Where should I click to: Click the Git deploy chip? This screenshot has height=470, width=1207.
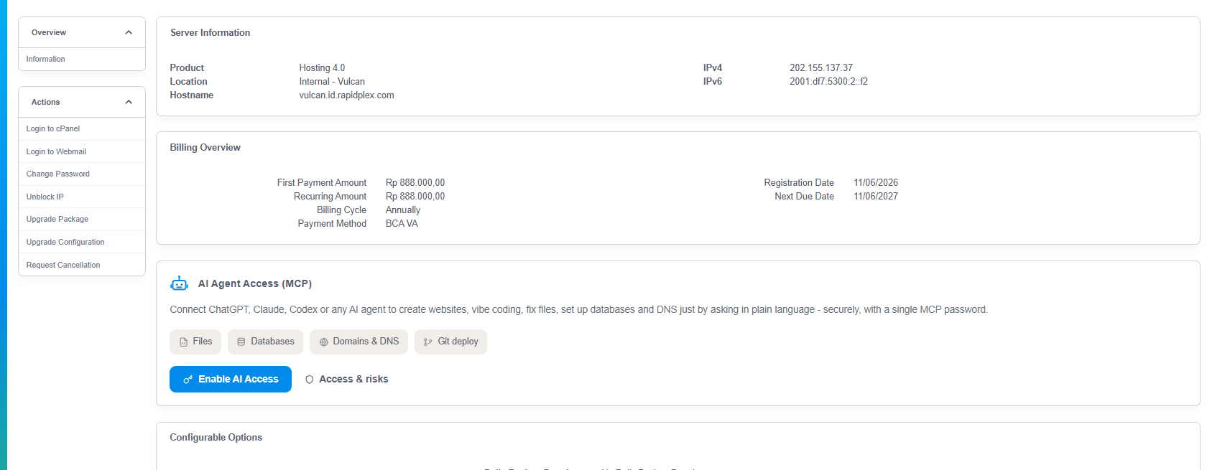[450, 342]
